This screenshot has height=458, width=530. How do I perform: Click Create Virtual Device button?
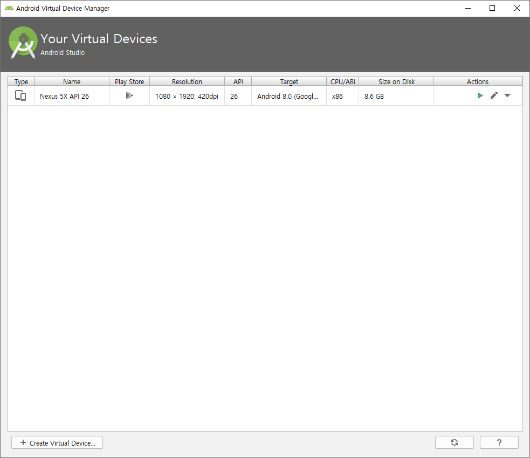pyautogui.click(x=57, y=442)
